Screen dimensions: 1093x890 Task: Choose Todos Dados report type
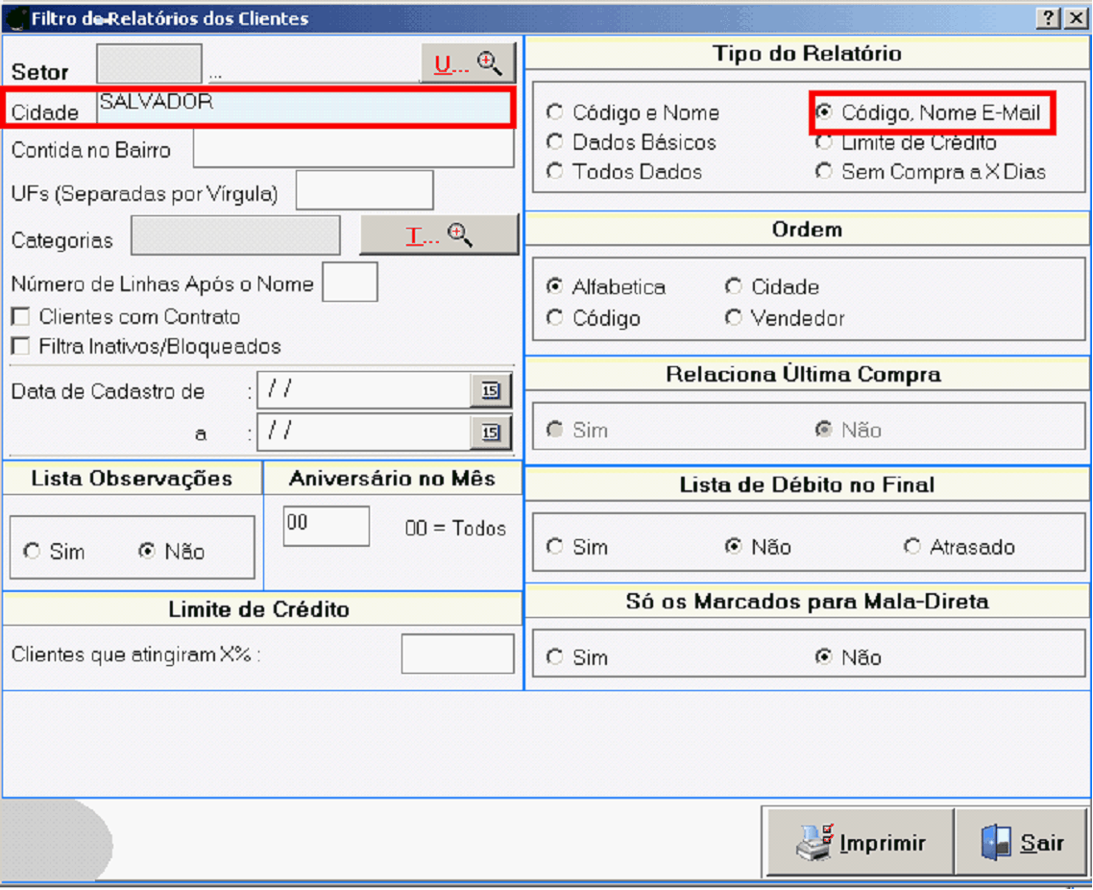(555, 172)
